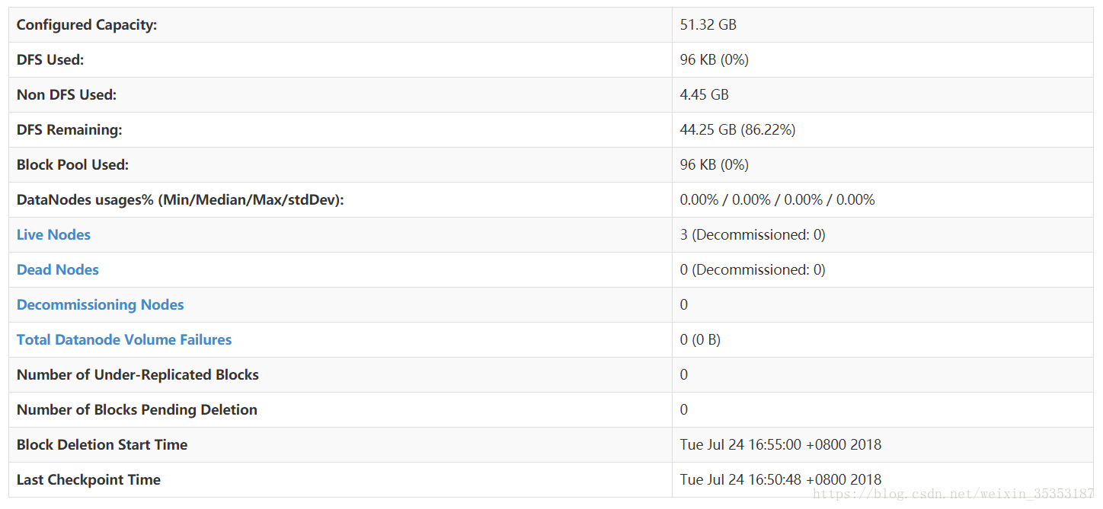The height and width of the screenshot is (509, 1103).
Task: Open the Decommissioning Nodes link
Action: (101, 305)
